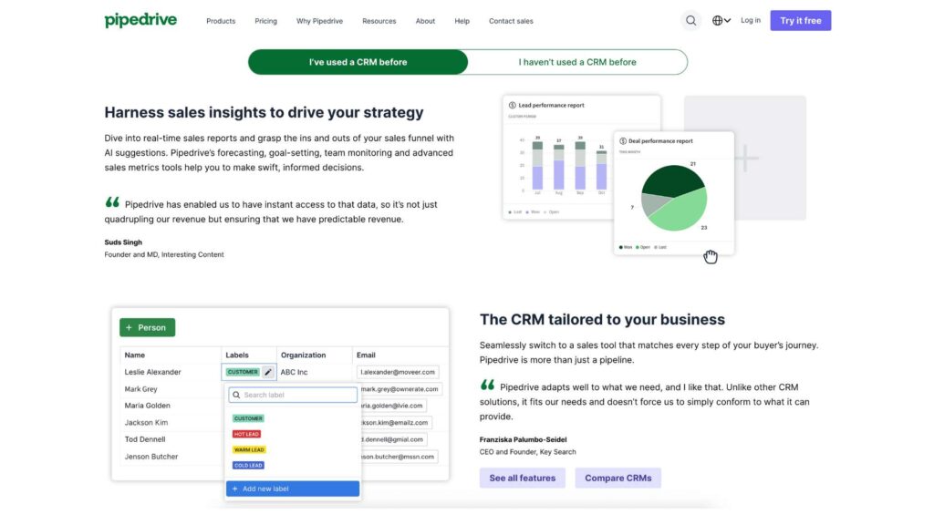Click Add new label option
Screen dimensions: 934x525
click(292, 489)
